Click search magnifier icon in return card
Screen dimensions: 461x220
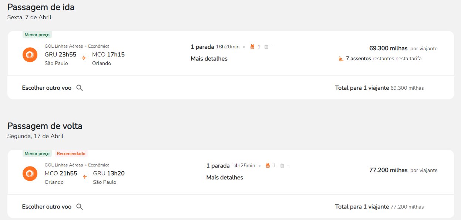[x=80, y=207]
